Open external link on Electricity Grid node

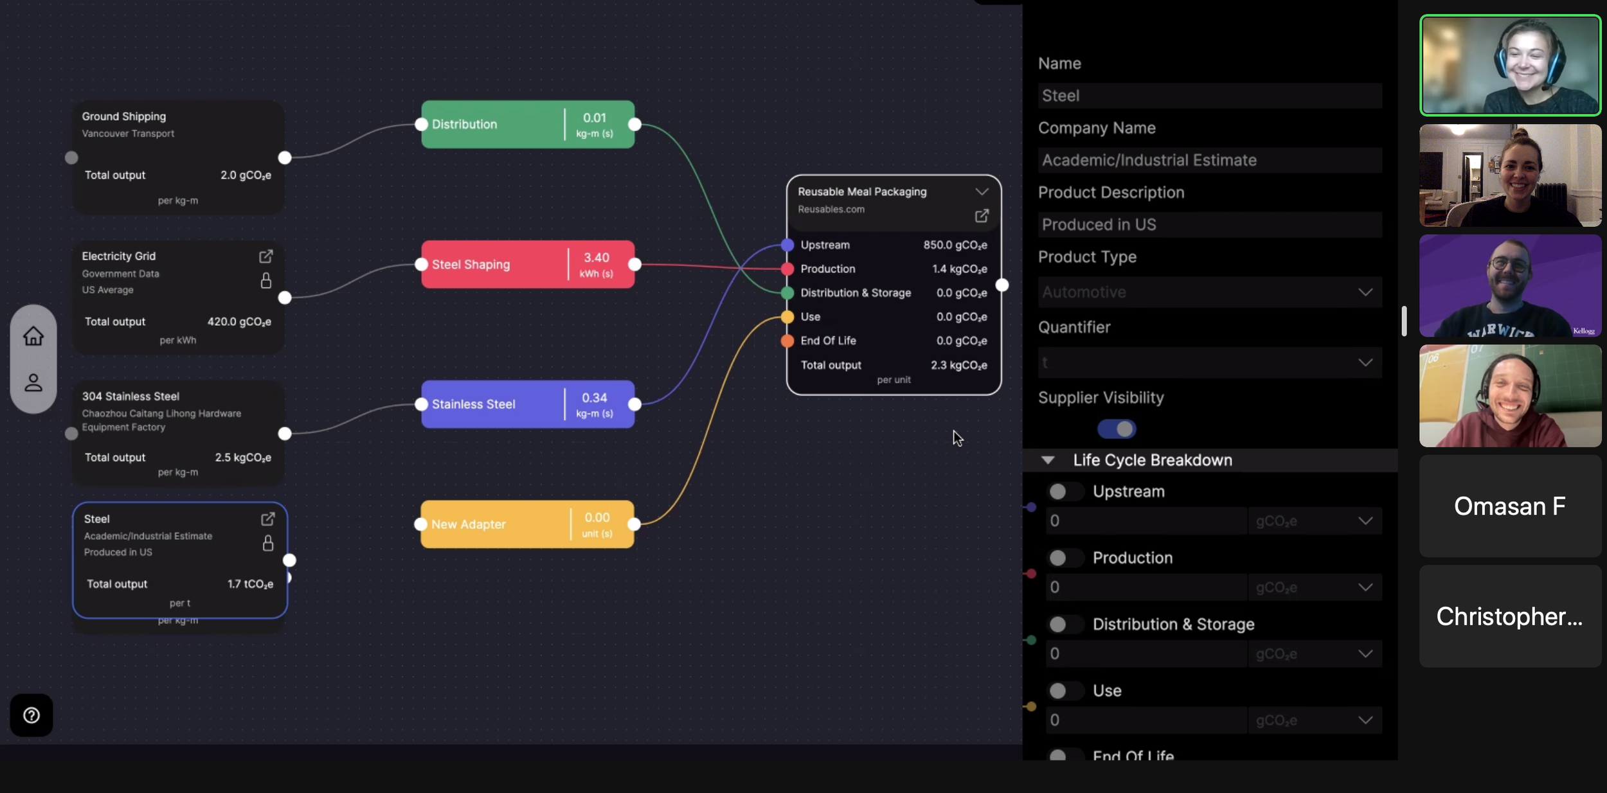click(x=265, y=256)
